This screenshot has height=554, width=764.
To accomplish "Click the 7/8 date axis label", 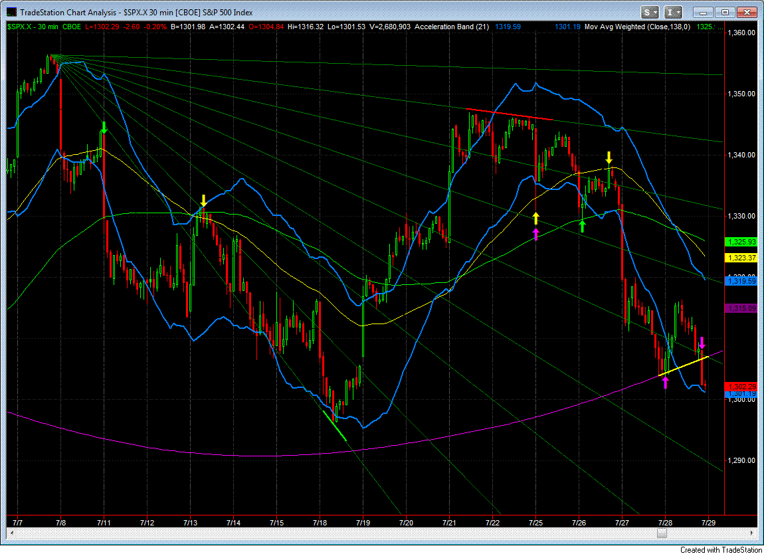I will (x=61, y=523).
